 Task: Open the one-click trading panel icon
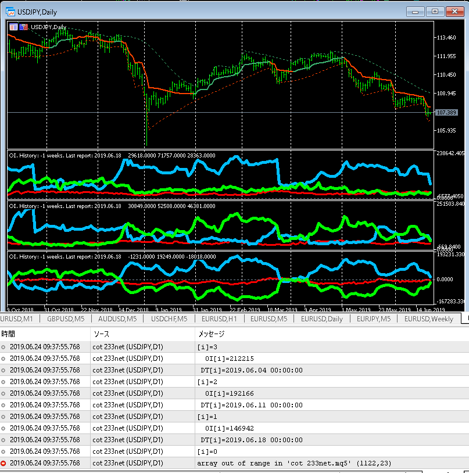(x=13, y=27)
